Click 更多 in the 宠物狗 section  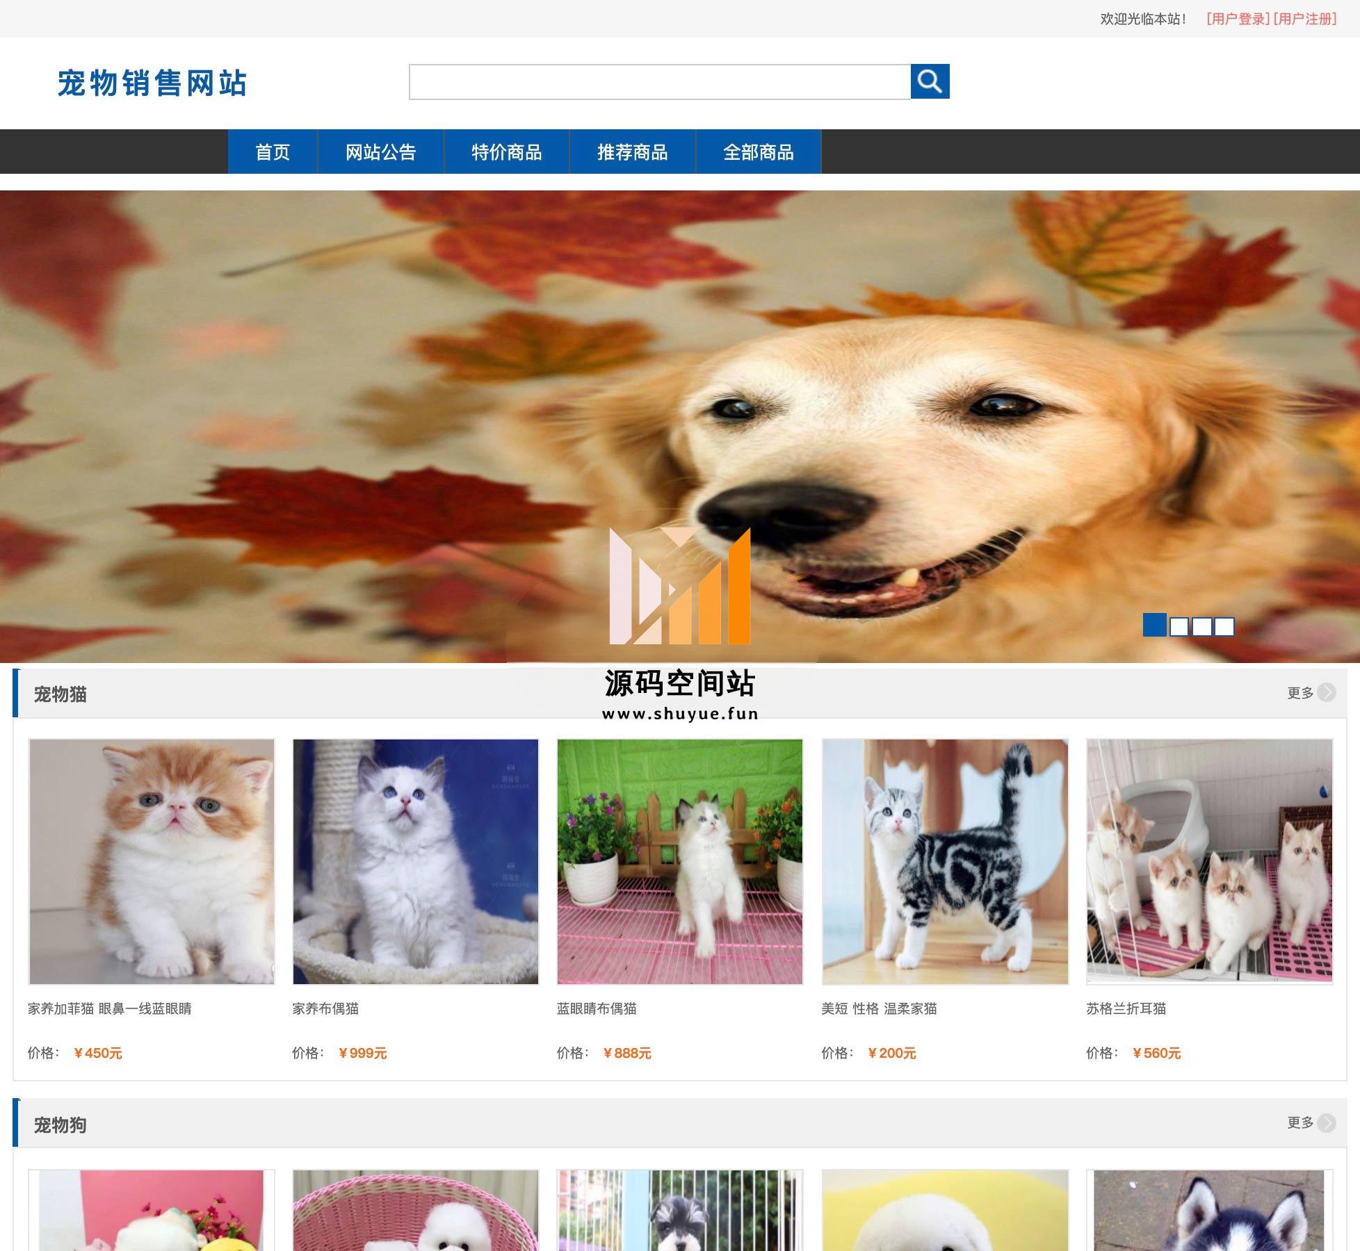pyautogui.click(x=1300, y=1122)
